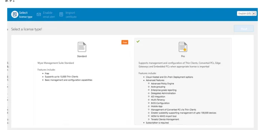The height and width of the screenshot is (130, 258).
Task: Click the Import certificate step icon
Action: [61, 15]
